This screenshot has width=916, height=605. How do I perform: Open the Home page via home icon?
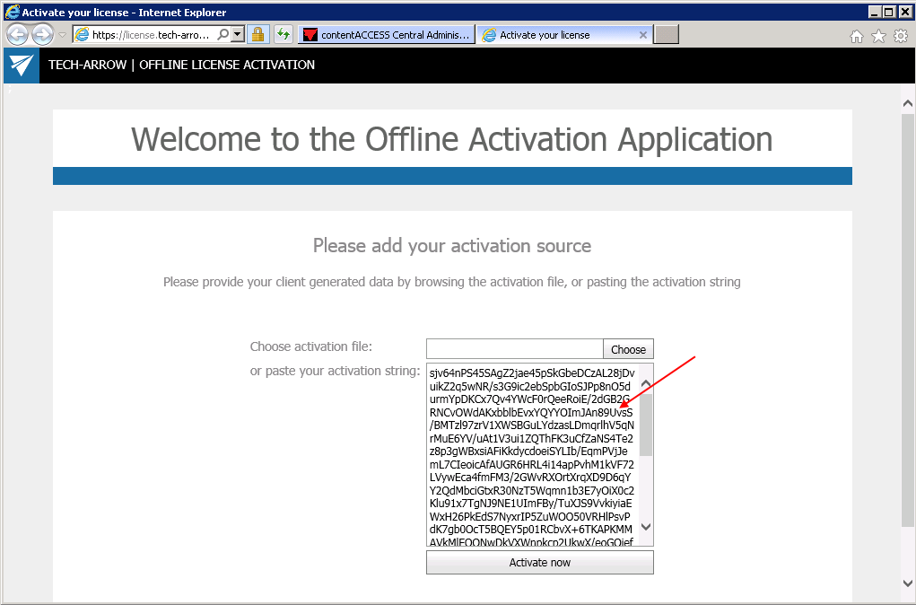pos(857,34)
